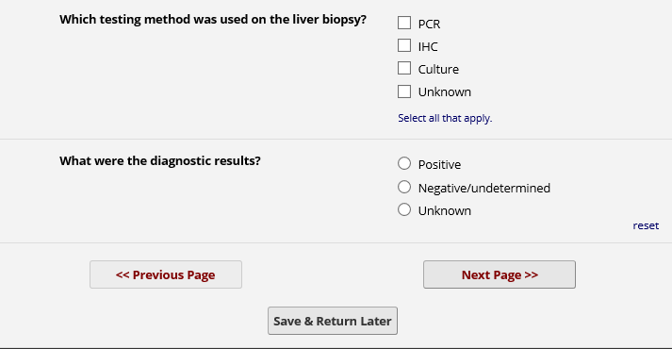
Task: Check the PCR checkbox box
Action: (404, 23)
